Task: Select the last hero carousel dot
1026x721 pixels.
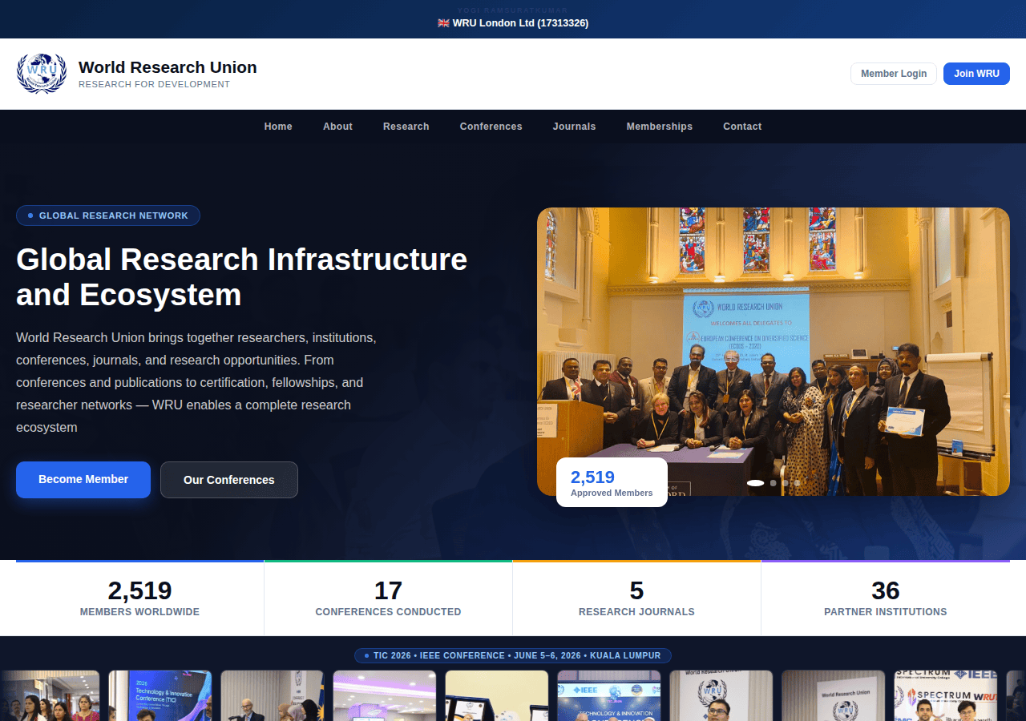Action: (x=798, y=483)
